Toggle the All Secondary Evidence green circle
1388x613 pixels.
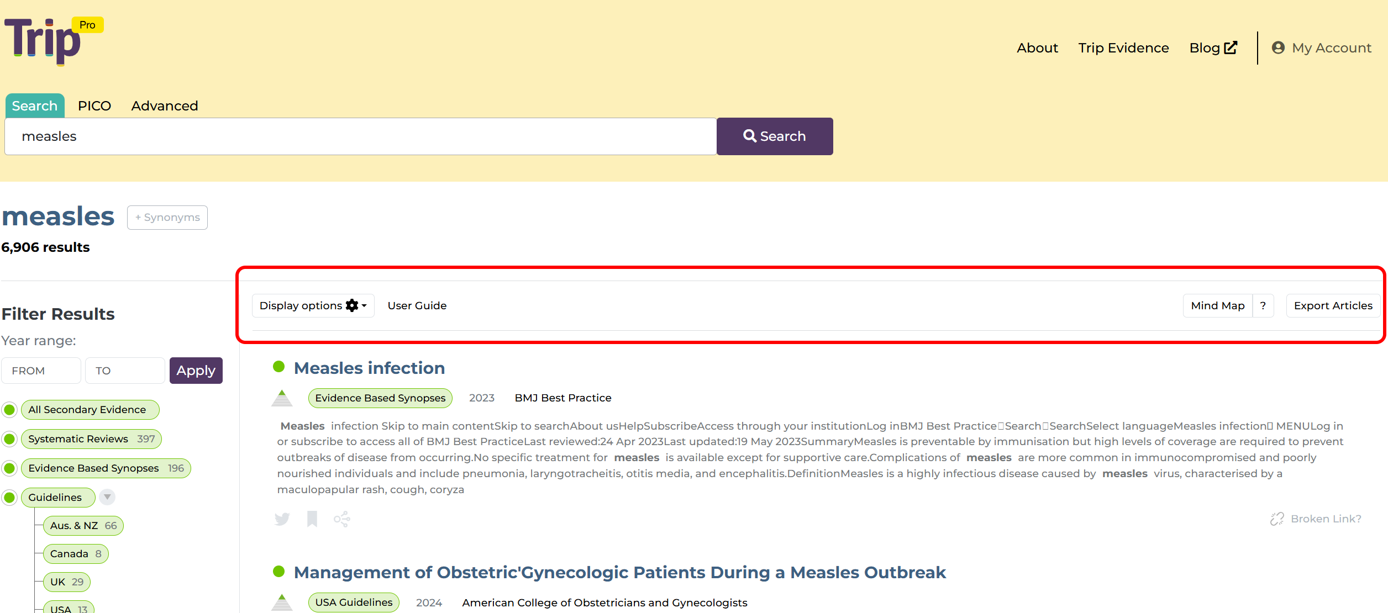click(x=9, y=410)
